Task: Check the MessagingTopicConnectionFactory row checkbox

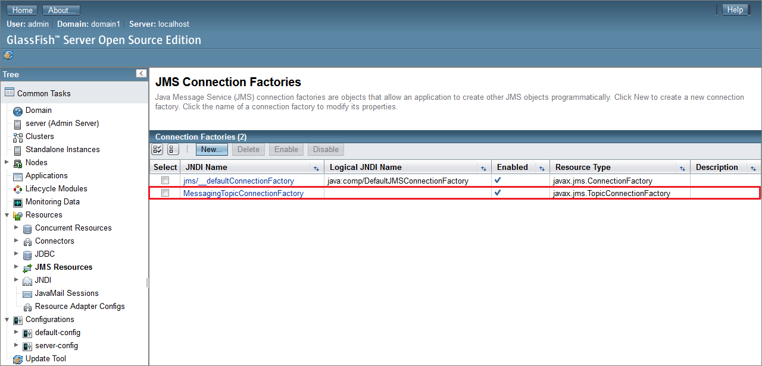Action: tap(165, 193)
